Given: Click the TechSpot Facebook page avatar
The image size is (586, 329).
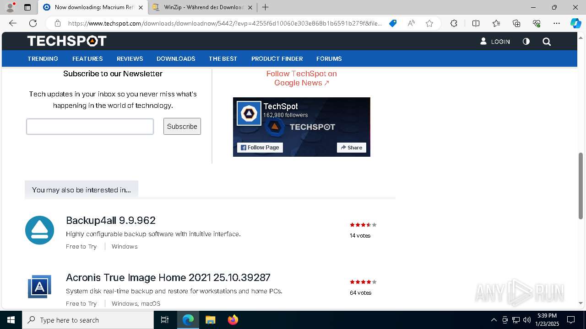Looking at the screenshot, I should pyautogui.click(x=249, y=113).
